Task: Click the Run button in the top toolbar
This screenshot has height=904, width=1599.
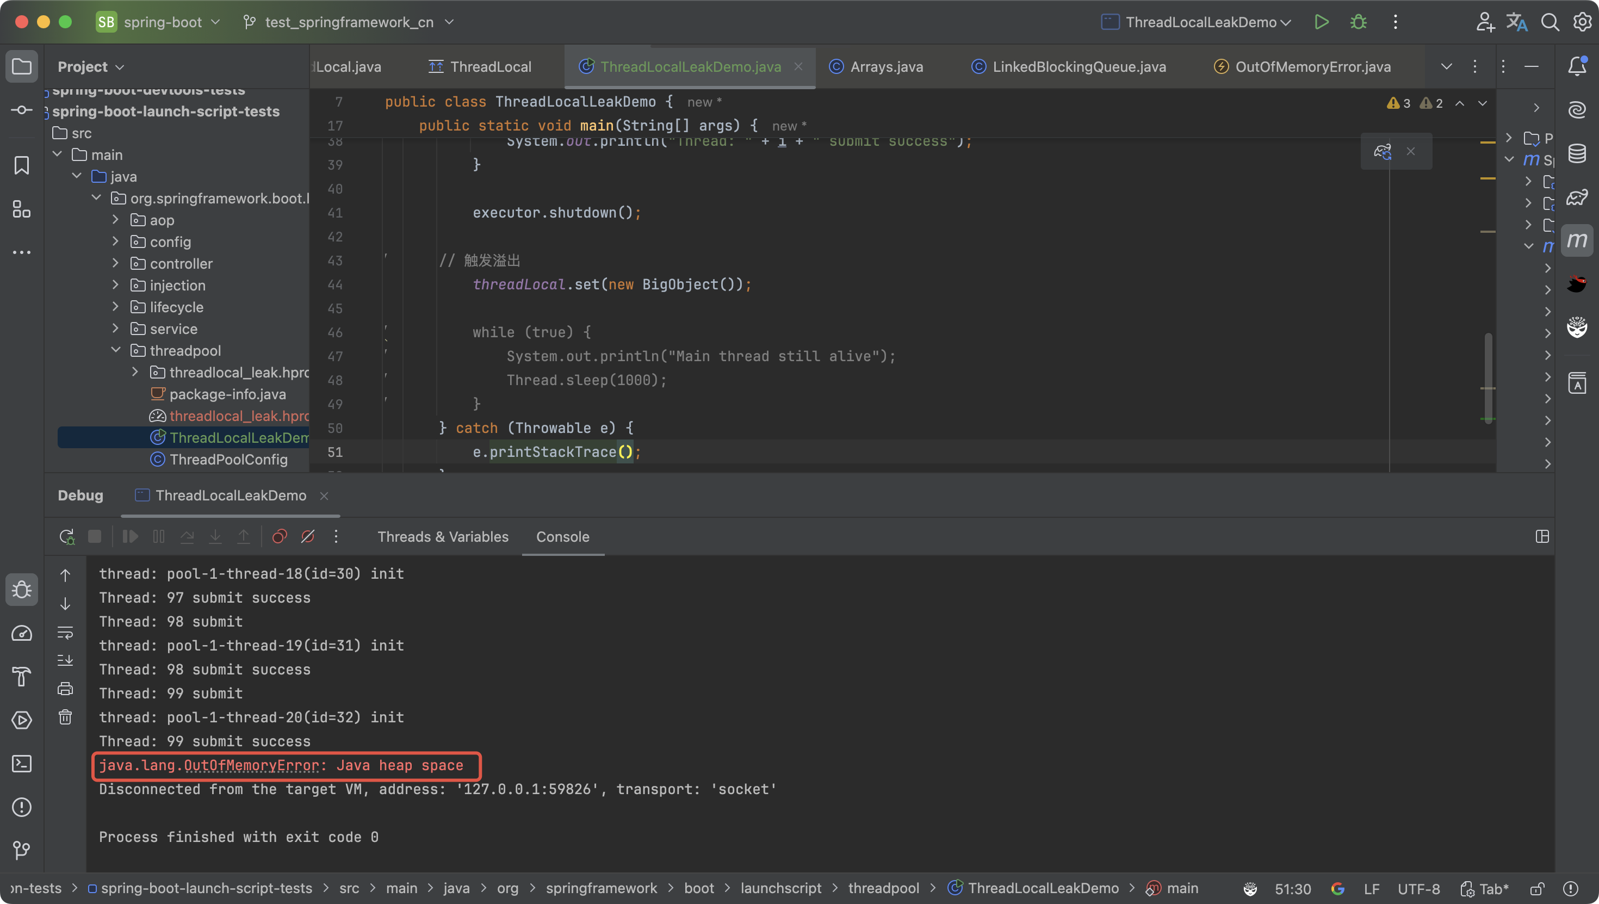Action: click(x=1321, y=22)
